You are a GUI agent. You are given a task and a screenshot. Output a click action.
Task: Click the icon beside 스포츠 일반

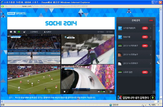click(120, 72)
